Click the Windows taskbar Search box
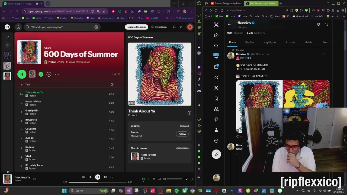Screen dimensions: 347x195 [x=88, y=191]
